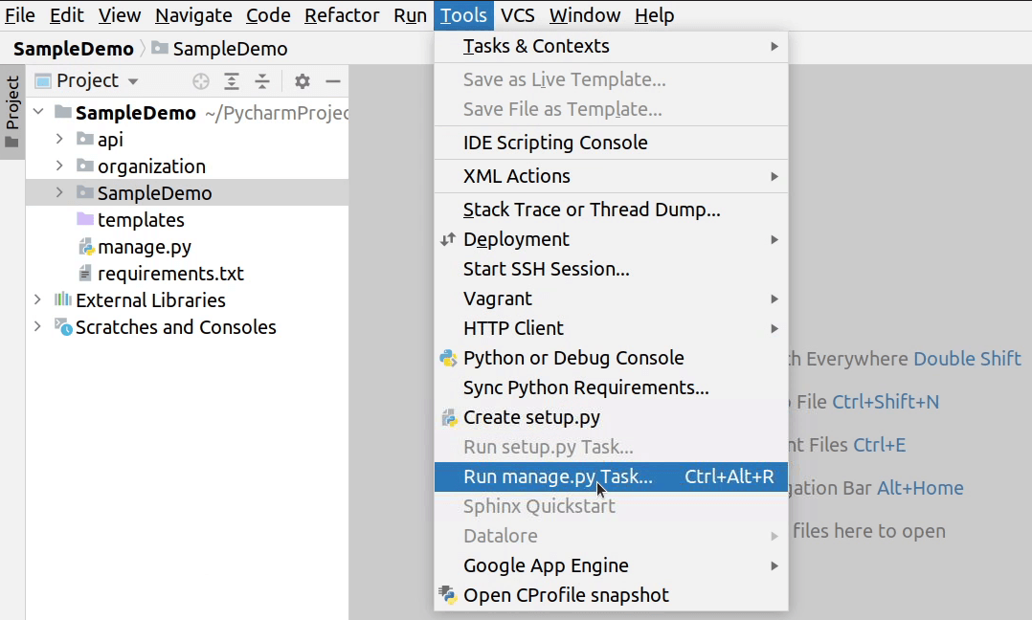Open Project panel settings gear

(x=303, y=81)
